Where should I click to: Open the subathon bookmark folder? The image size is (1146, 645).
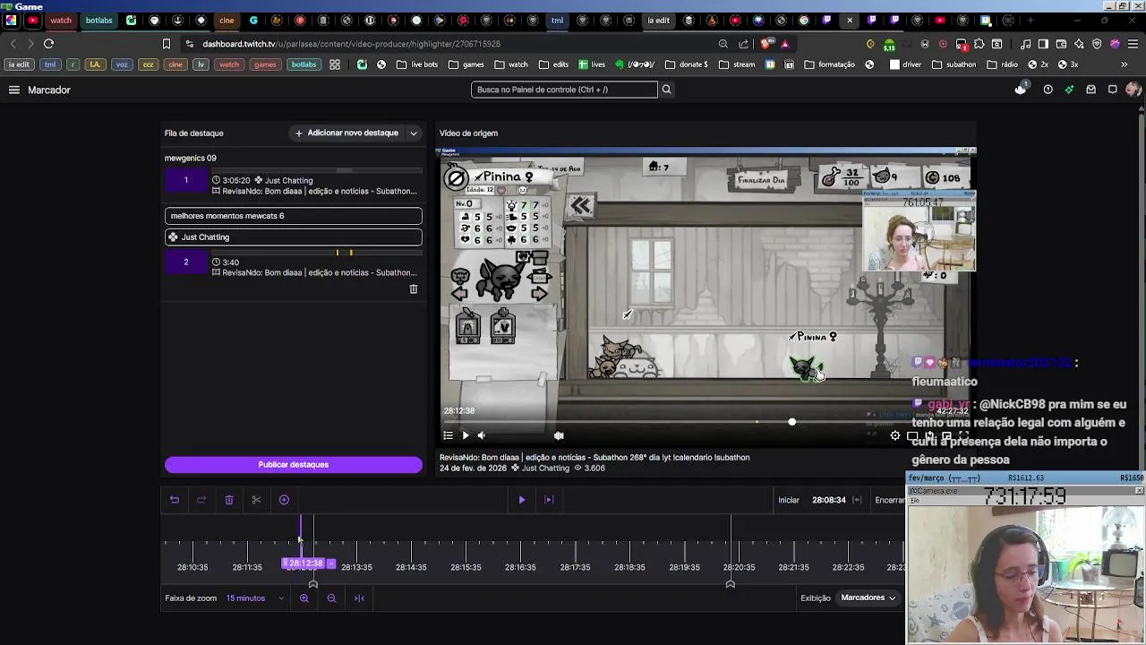pos(954,64)
